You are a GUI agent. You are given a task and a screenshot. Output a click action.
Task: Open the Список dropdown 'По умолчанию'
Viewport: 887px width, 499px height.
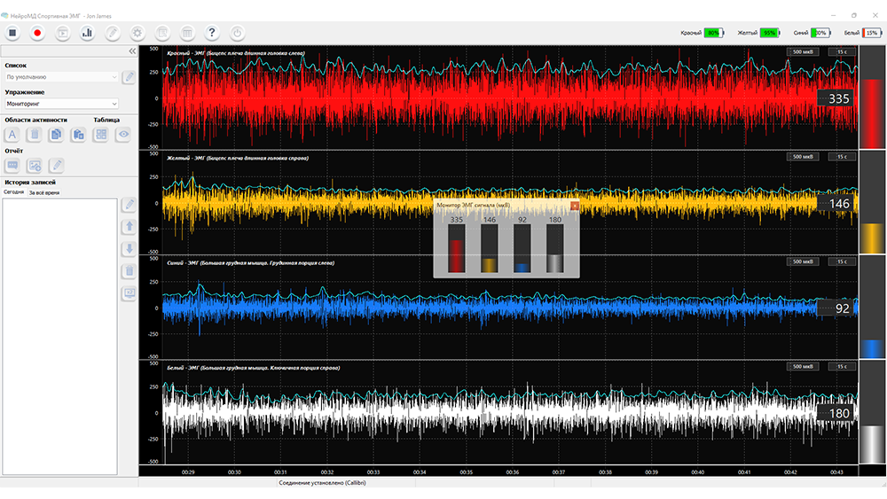point(62,77)
